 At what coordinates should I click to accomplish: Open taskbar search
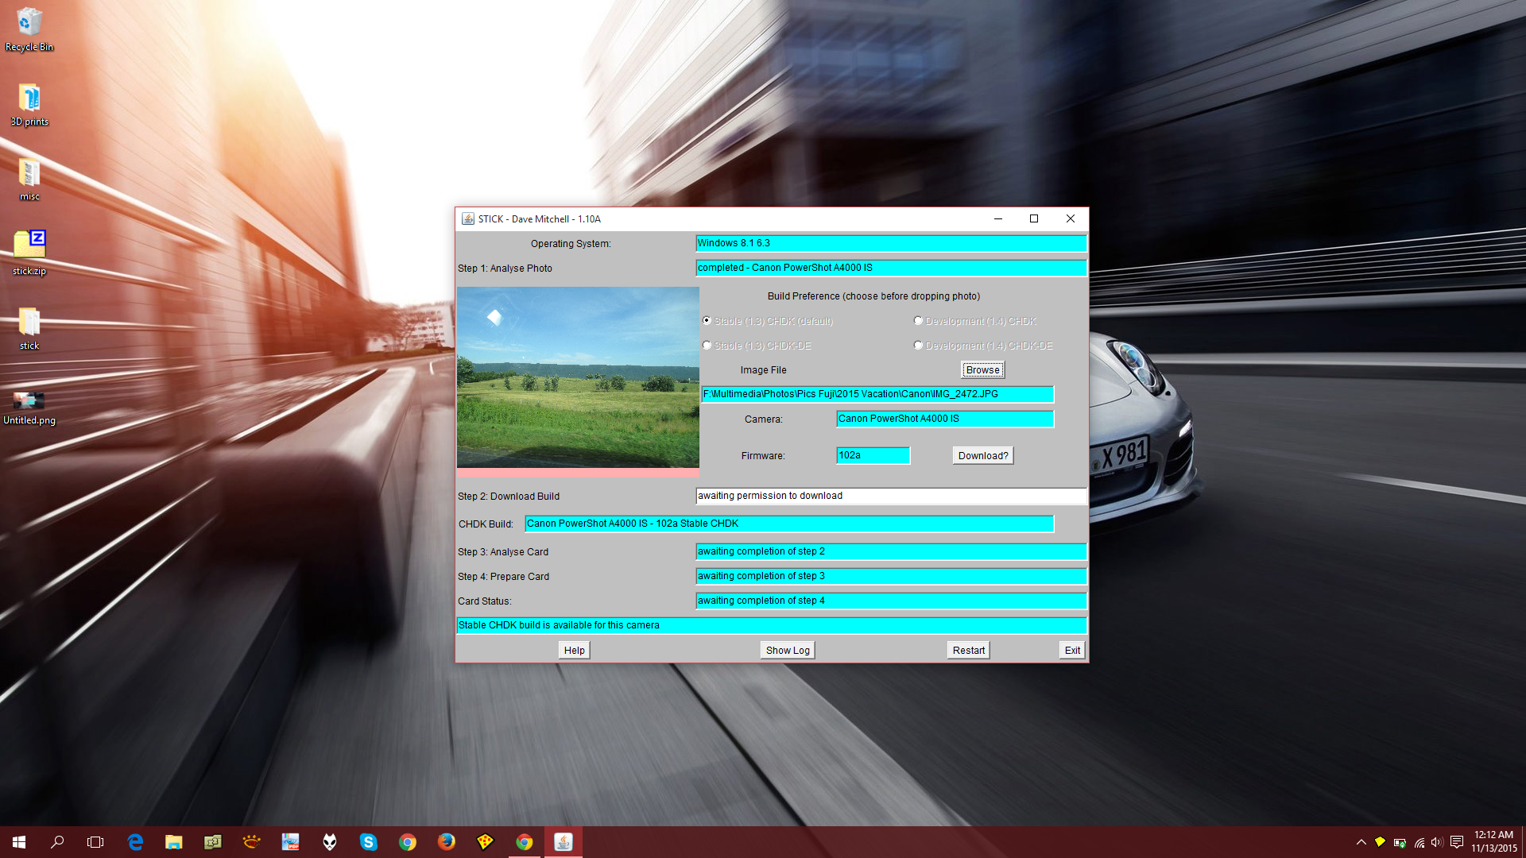pos(57,842)
